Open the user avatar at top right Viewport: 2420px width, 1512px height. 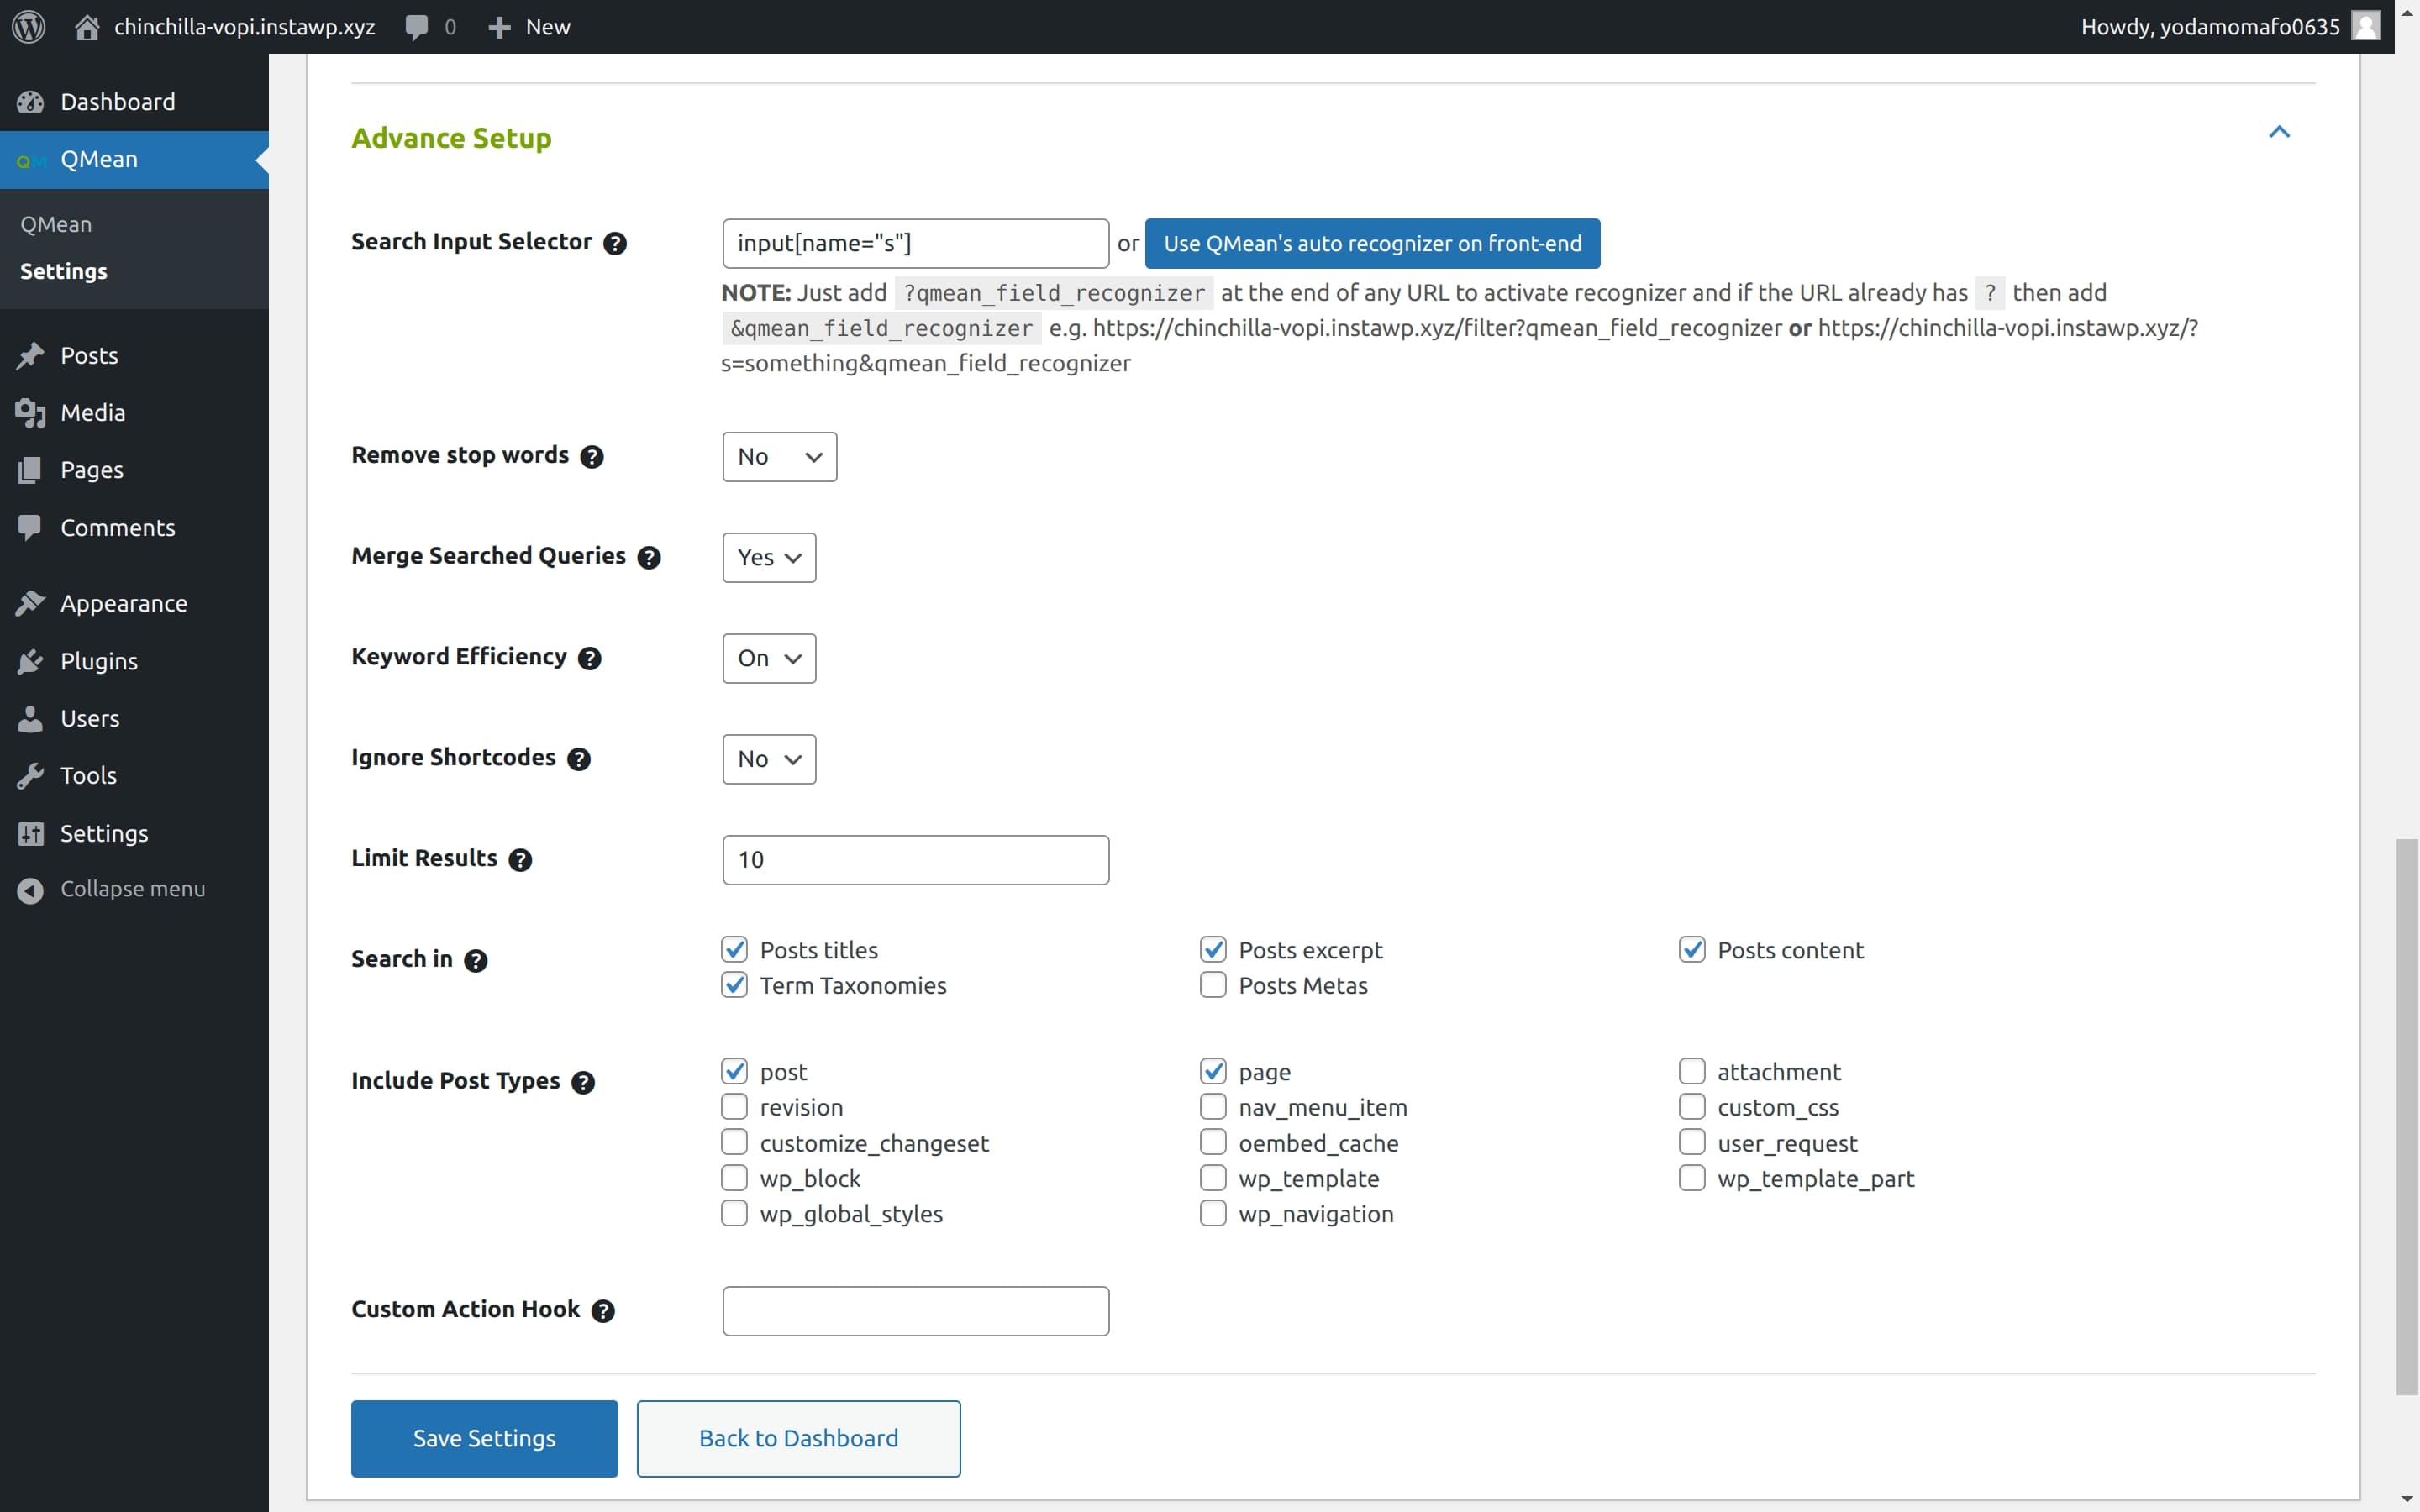pyautogui.click(x=2366, y=26)
